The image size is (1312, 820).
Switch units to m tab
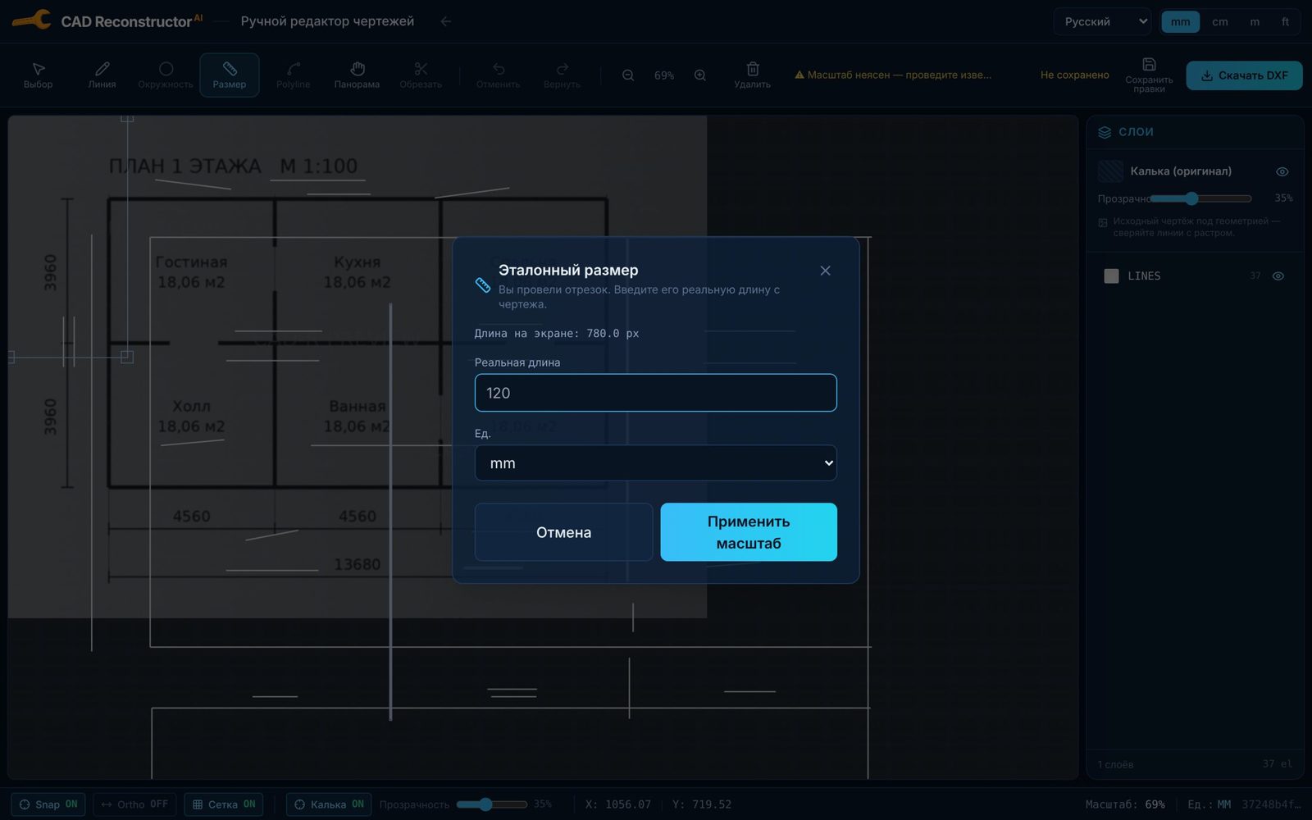pos(1255,22)
